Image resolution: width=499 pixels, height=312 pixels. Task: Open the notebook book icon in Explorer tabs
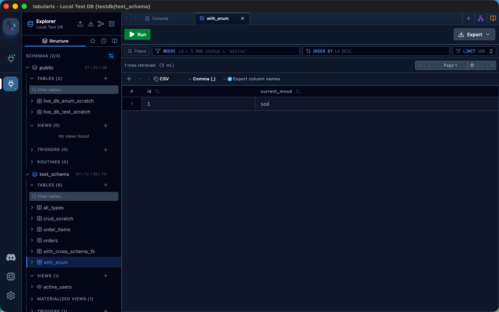pyautogui.click(x=115, y=41)
